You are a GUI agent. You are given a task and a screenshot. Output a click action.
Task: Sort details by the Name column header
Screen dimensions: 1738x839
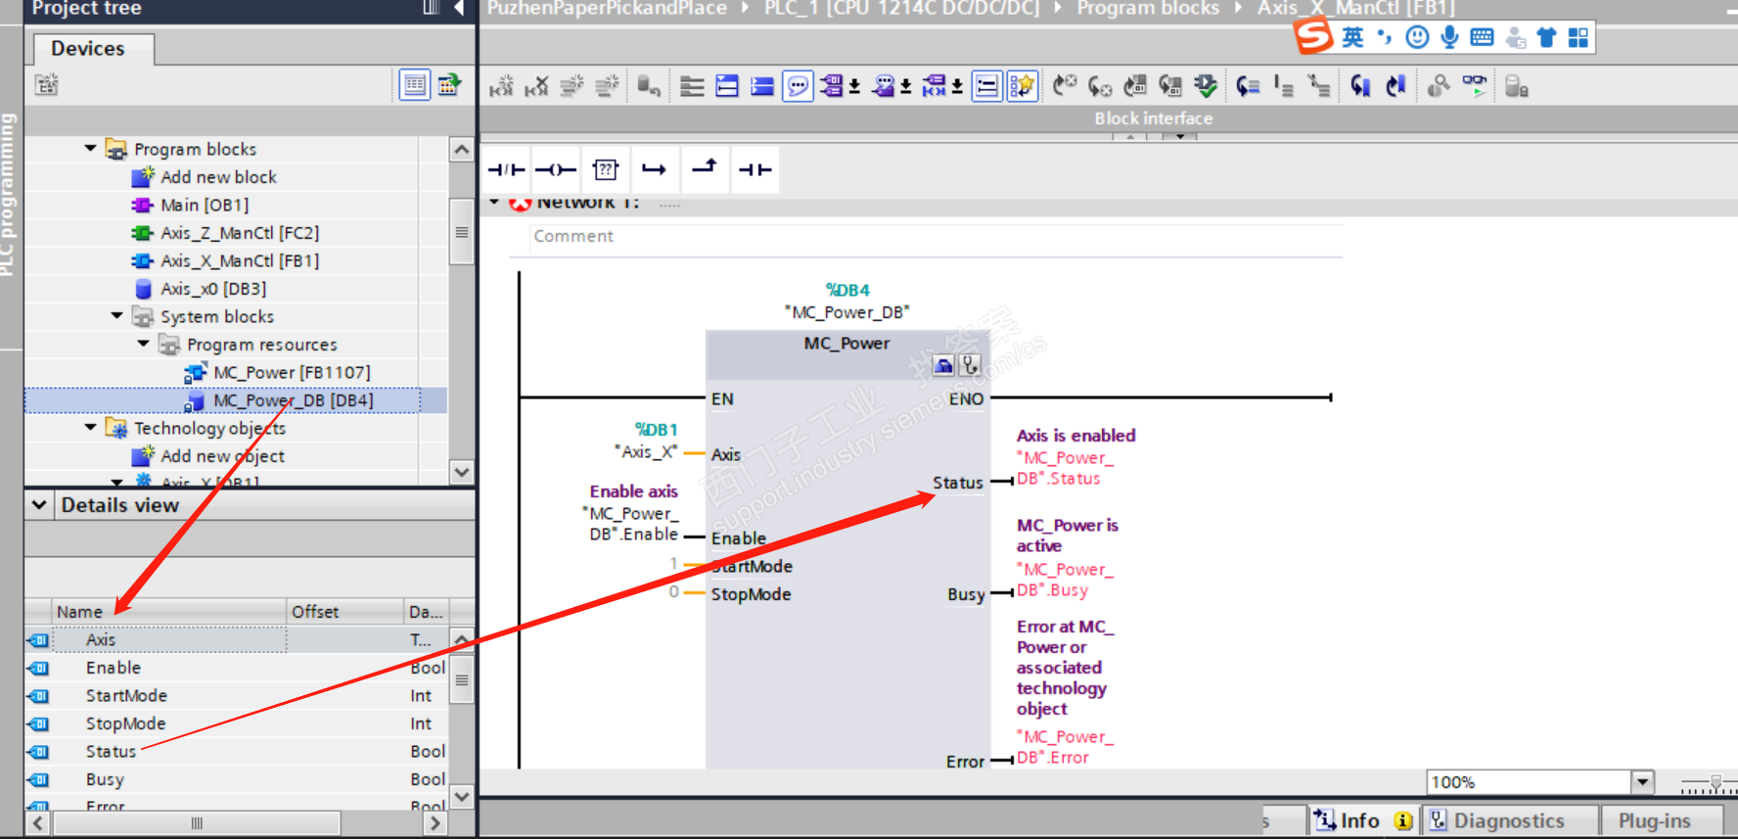point(170,612)
